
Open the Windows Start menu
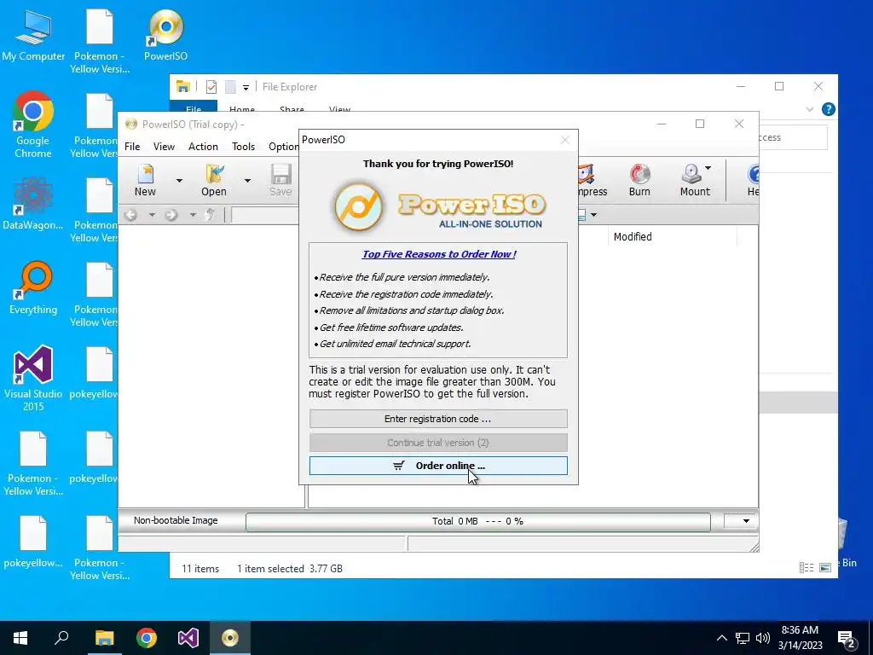[20, 638]
